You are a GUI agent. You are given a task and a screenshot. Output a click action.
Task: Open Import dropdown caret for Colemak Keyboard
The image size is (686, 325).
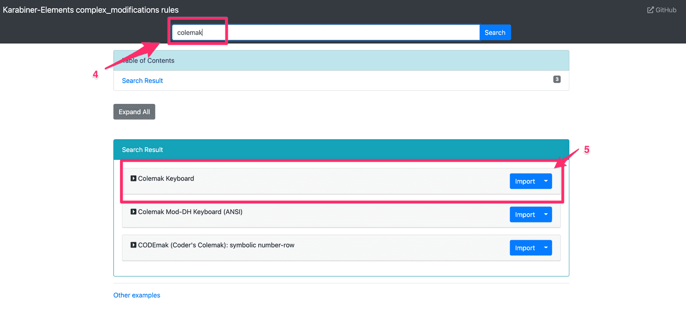(546, 181)
